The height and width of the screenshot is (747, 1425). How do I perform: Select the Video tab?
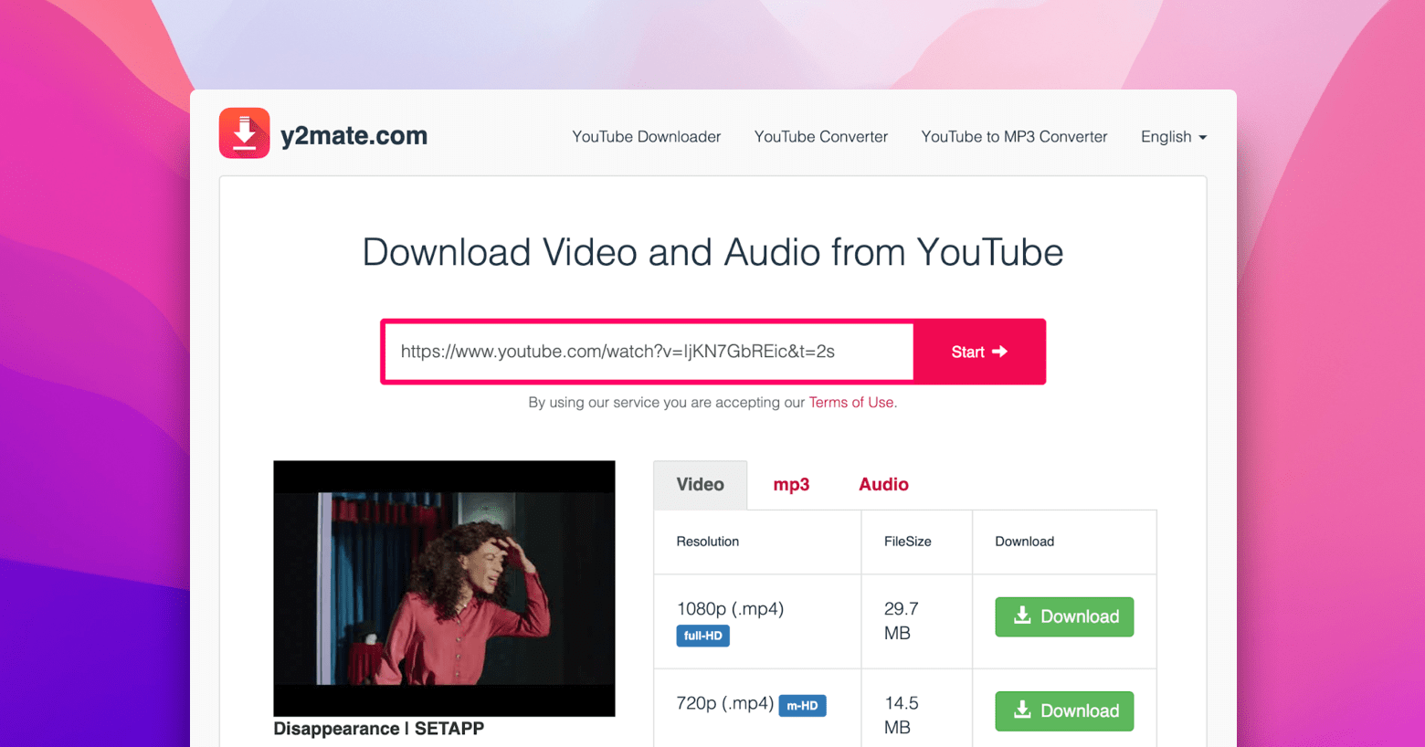(700, 484)
